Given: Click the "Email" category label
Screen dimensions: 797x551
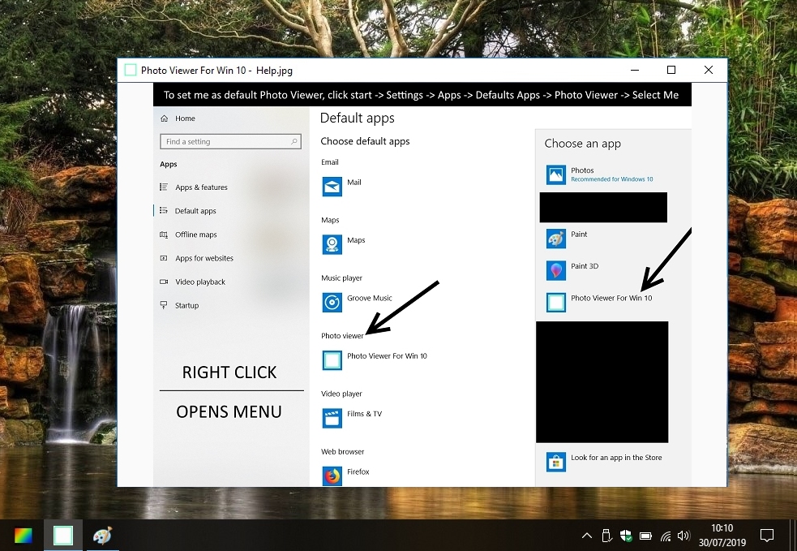Looking at the screenshot, I should [x=330, y=162].
